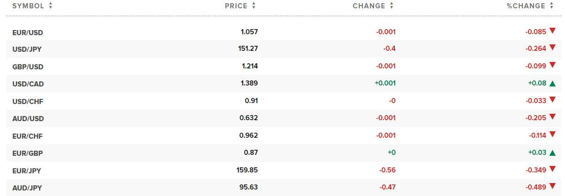
Task: Sort table by SYMBOL column label
Action: pos(28,6)
